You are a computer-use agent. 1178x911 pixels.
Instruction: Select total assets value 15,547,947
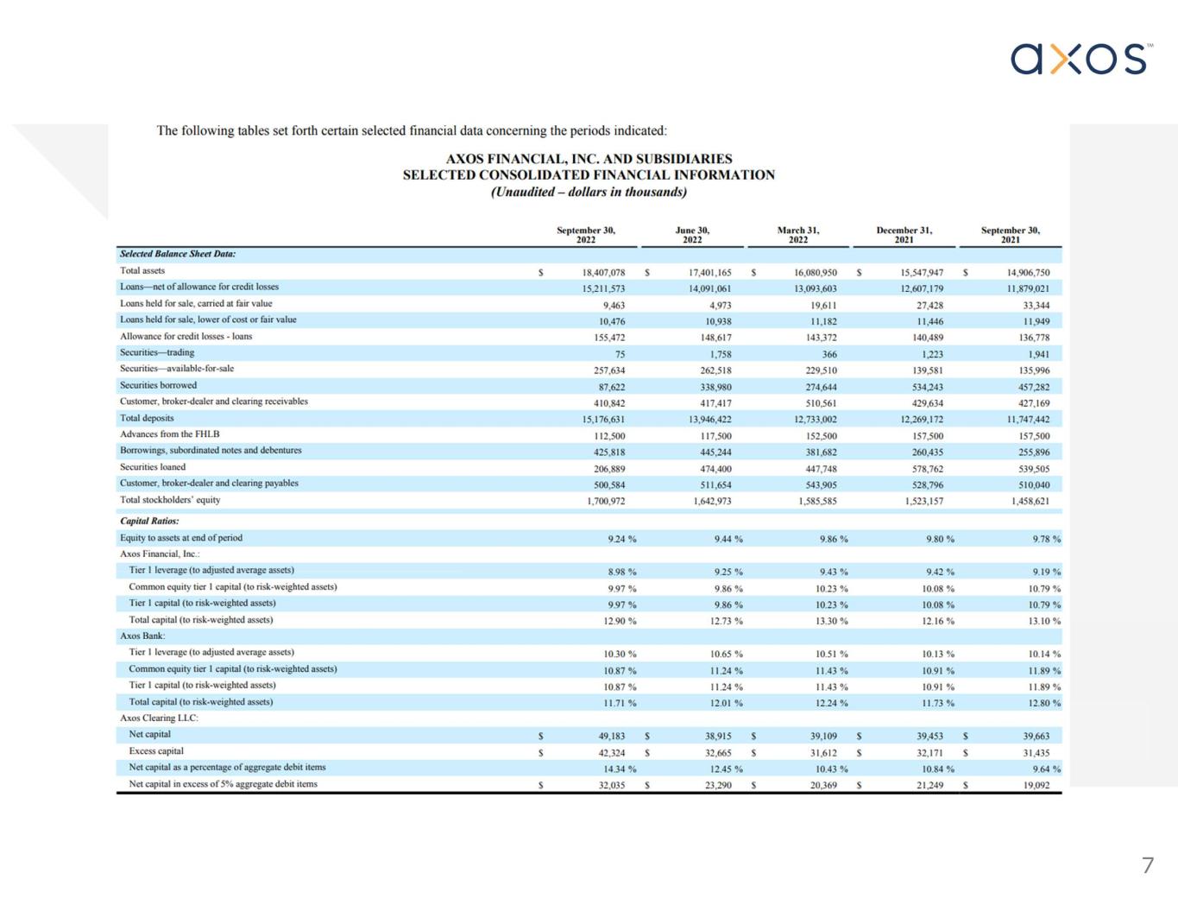pyautogui.click(x=922, y=273)
